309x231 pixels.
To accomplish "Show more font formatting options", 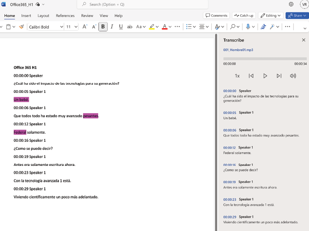I will [177, 27].
